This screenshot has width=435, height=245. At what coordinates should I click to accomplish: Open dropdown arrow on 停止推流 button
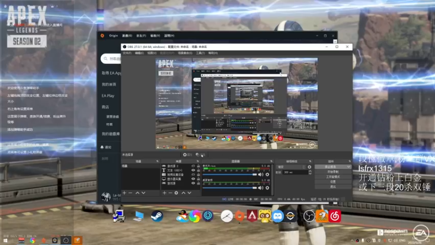click(x=349, y=167)
